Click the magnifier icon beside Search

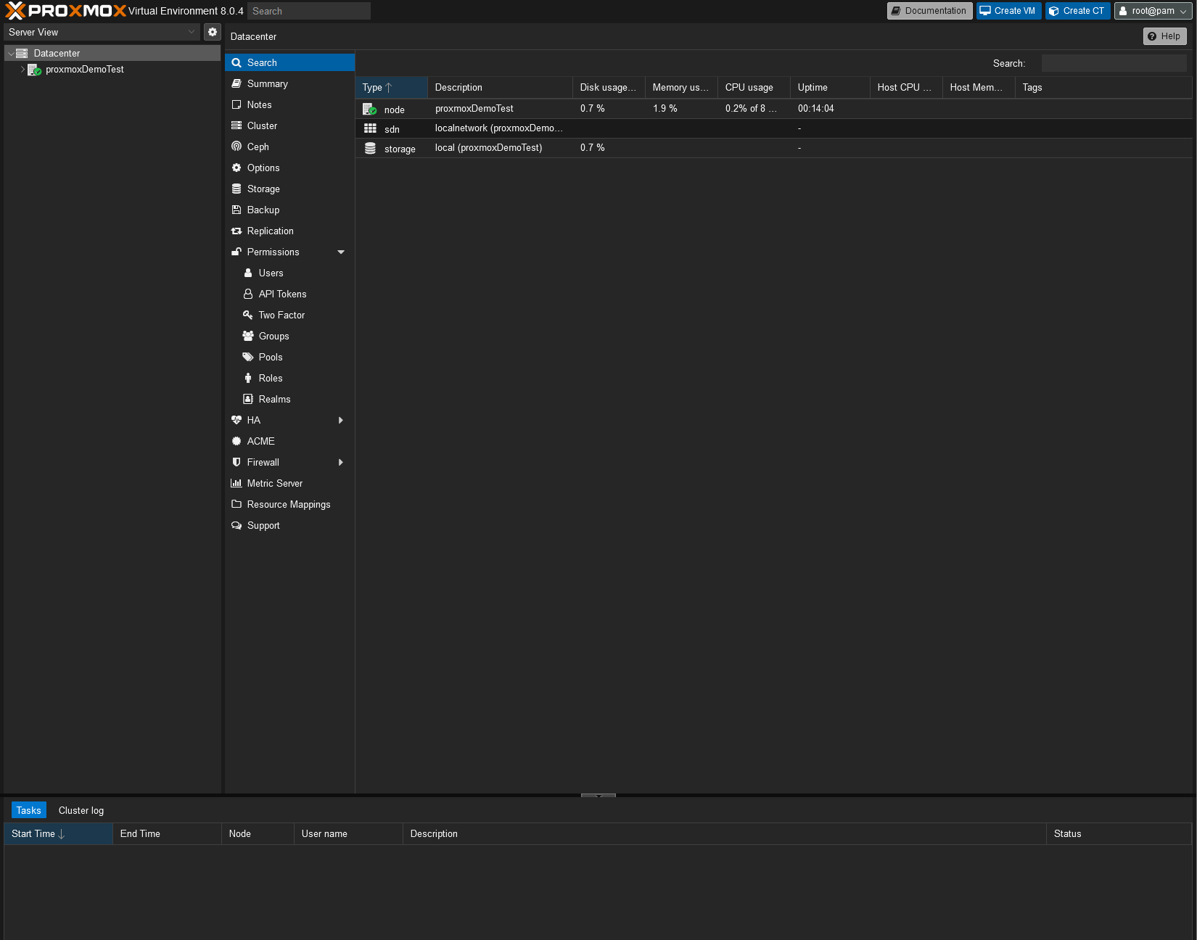coord(236,63)
